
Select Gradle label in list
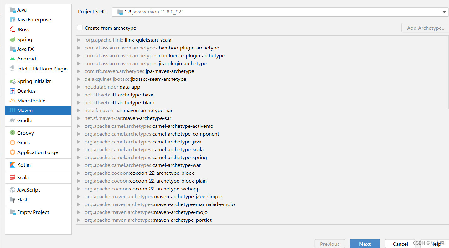pyautogui.click(x=25, y=120)
